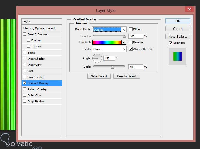Check the Inner Shadow checkbox
This screenshot has width=200, height=149.
(25, 59)
